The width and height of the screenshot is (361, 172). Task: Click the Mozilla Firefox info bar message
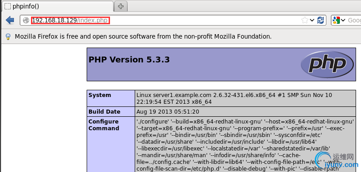pos(143,36)
